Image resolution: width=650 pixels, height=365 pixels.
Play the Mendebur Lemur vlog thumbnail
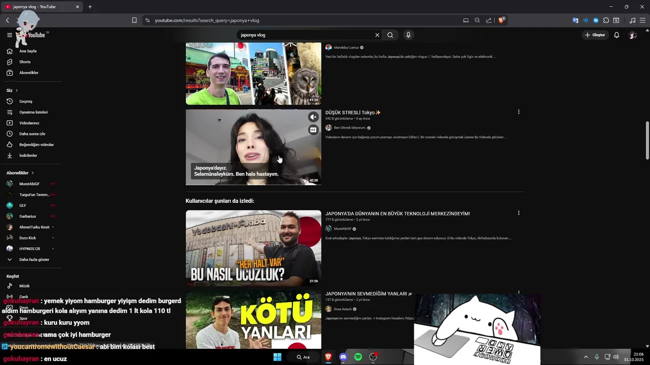(x=253, y=74)
